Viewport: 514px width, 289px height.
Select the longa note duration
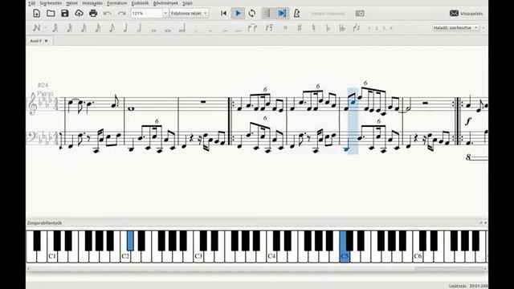coord(182,29)
